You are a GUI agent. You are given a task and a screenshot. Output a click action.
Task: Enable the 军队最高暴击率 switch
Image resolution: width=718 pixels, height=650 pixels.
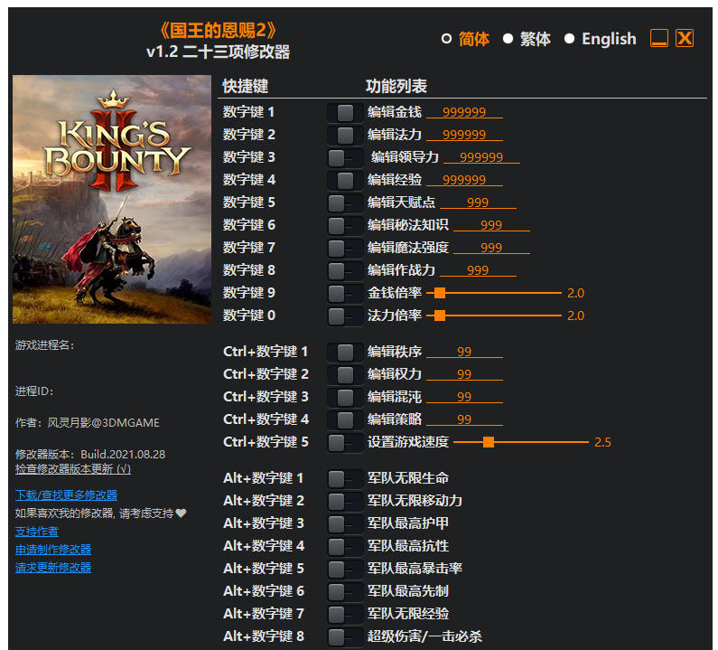pyautogui.click(x=345, y=569)
